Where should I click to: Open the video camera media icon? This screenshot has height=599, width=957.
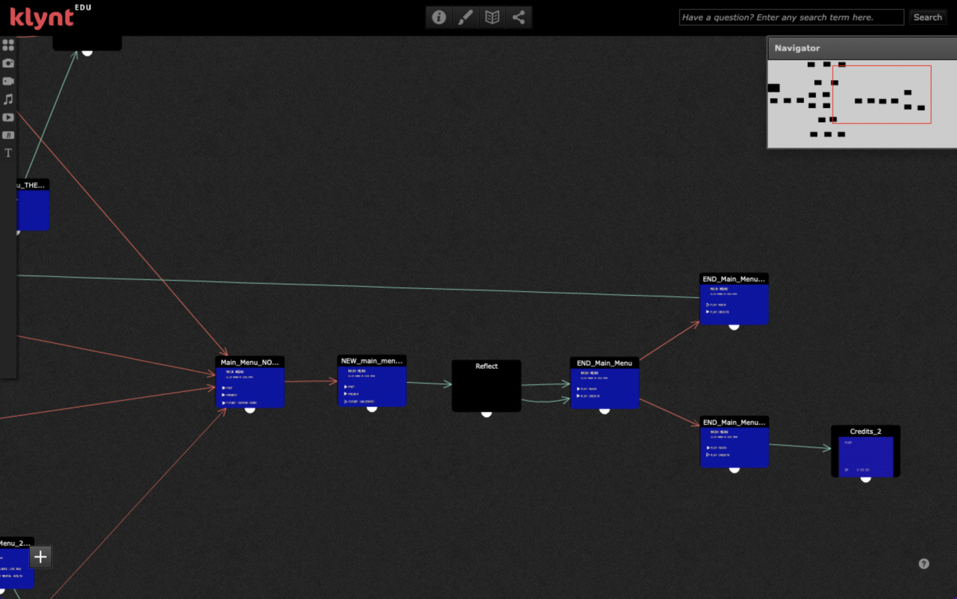point(8,81)
